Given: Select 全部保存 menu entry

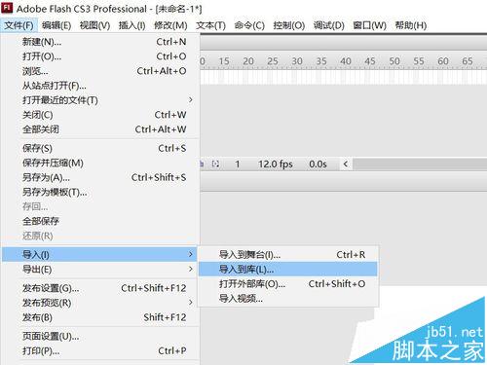Looking at the screenshot, I should click(x=100, y=221).
